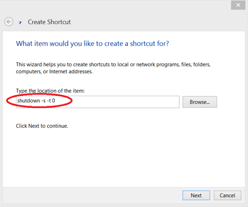Close the Create Shortcut wizard
The width and height of the screenshot is (248, 207).
[x=238, y=5]
